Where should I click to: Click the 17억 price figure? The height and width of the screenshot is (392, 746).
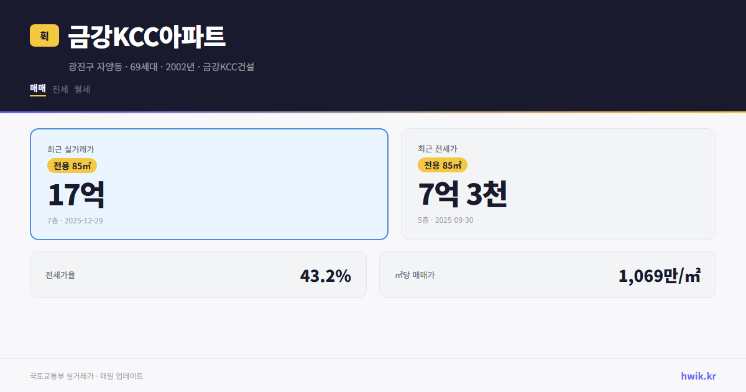(76, 194)
